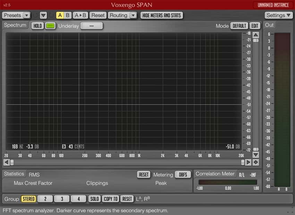This screenshot has height=215, width=295.
Task: Click the statistics RESET button
Action: (x=144, y=174)
